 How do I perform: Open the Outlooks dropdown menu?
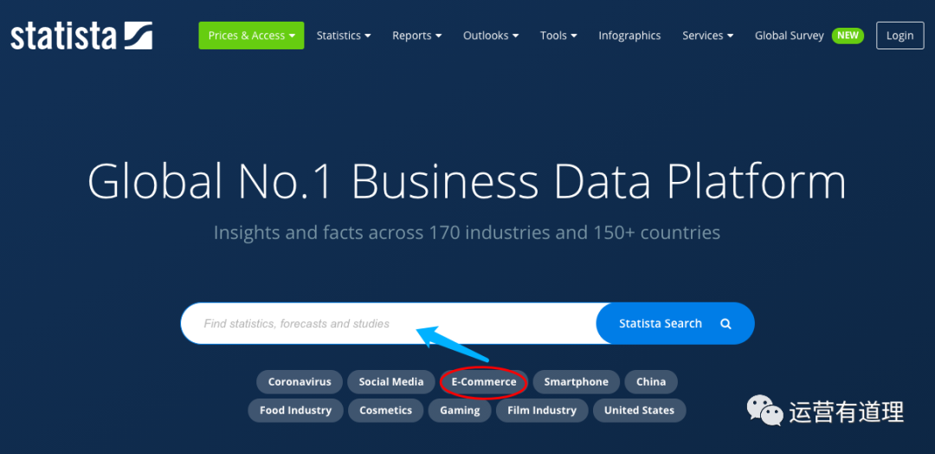pyautogui.click(x=491, y=36)
